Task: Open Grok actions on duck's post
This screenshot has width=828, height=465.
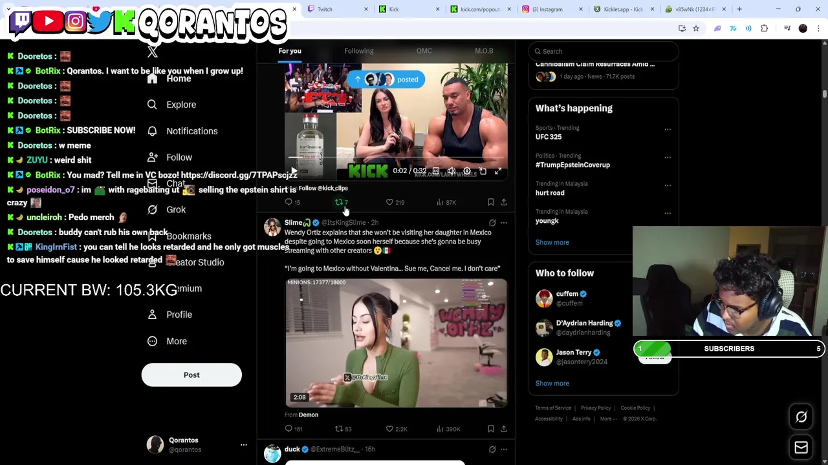Action: point(492,449)
